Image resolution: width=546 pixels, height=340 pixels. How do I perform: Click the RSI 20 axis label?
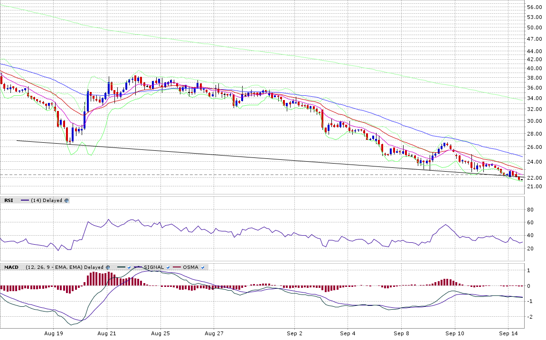[x=530, y=248]
